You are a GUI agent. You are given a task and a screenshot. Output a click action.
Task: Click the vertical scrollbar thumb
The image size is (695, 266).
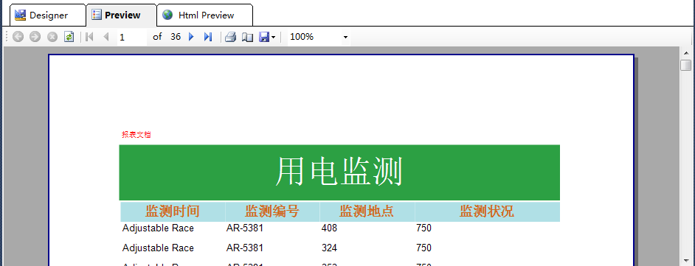[686, 65]
